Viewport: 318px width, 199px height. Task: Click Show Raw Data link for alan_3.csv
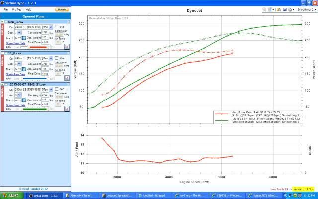15,43
